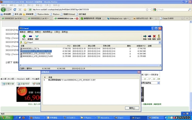Click the Google search input field
The width and height of the screenshot is (192, 120).
[x=173, y=10]
